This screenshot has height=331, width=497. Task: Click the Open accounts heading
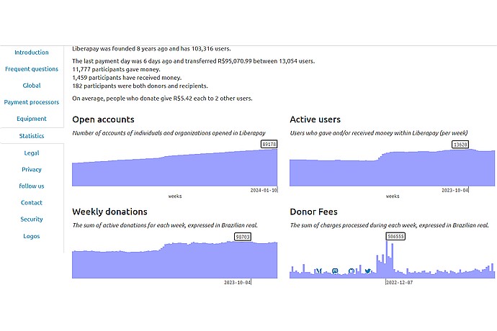(103, 119)
